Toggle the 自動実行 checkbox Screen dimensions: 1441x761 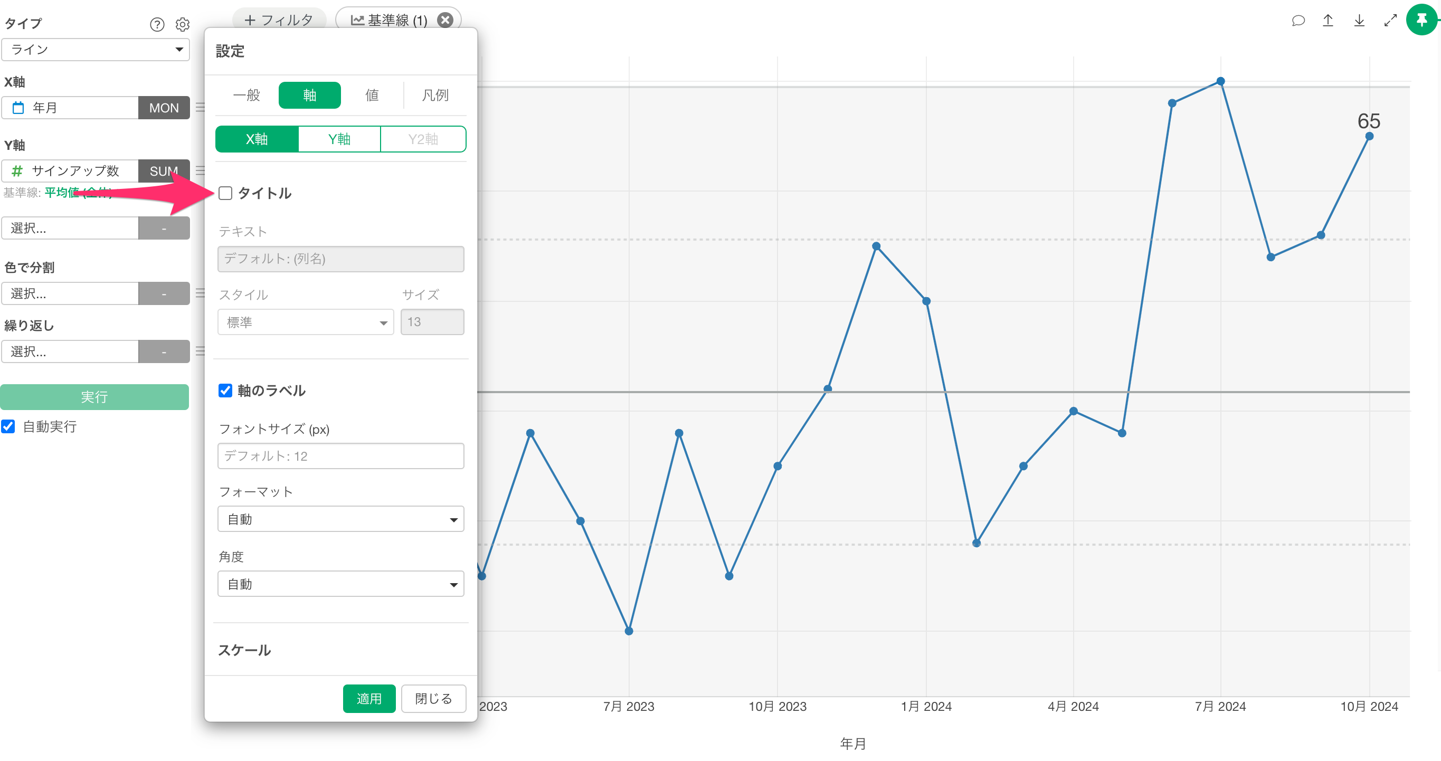(8, 426)
